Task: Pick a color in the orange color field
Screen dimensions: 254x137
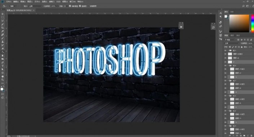Action: point(239,23)
